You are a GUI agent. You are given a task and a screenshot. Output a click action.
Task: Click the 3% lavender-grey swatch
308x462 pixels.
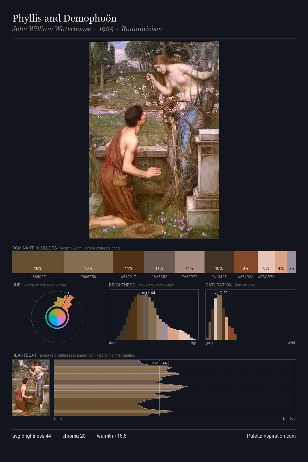[x=291, y=262]
